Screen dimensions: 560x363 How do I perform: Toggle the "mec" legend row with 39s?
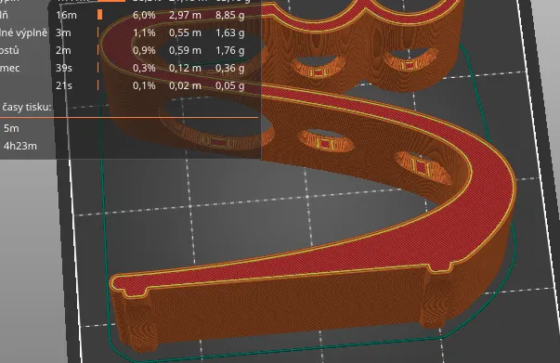coord(130,68)
